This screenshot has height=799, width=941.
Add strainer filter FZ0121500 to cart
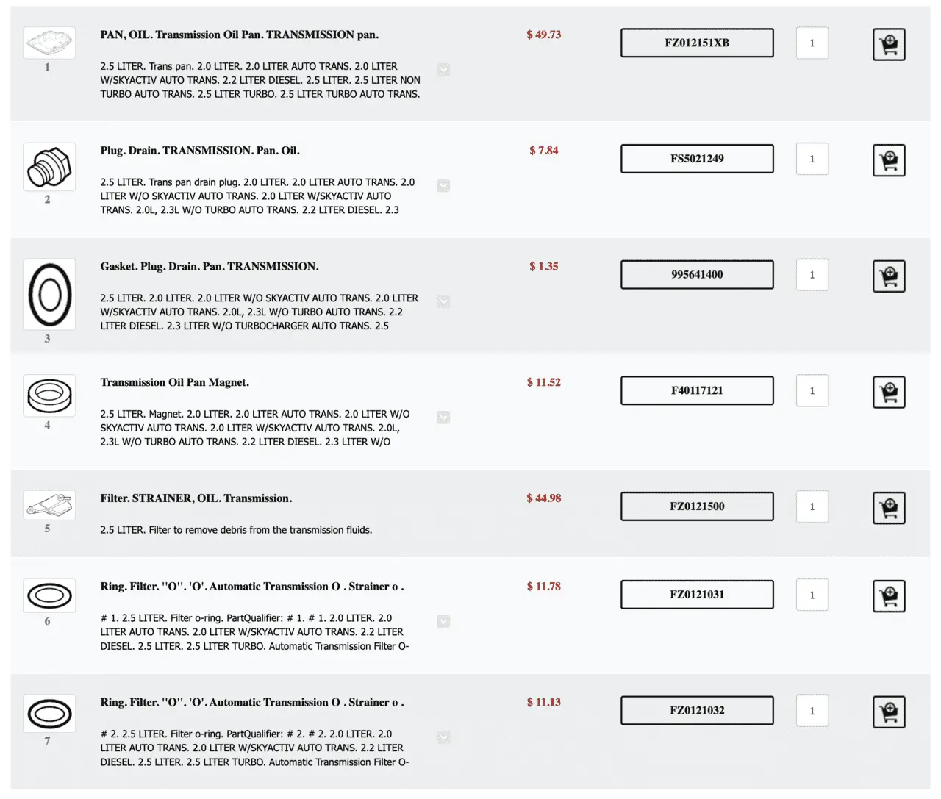(x=888, y=508)
